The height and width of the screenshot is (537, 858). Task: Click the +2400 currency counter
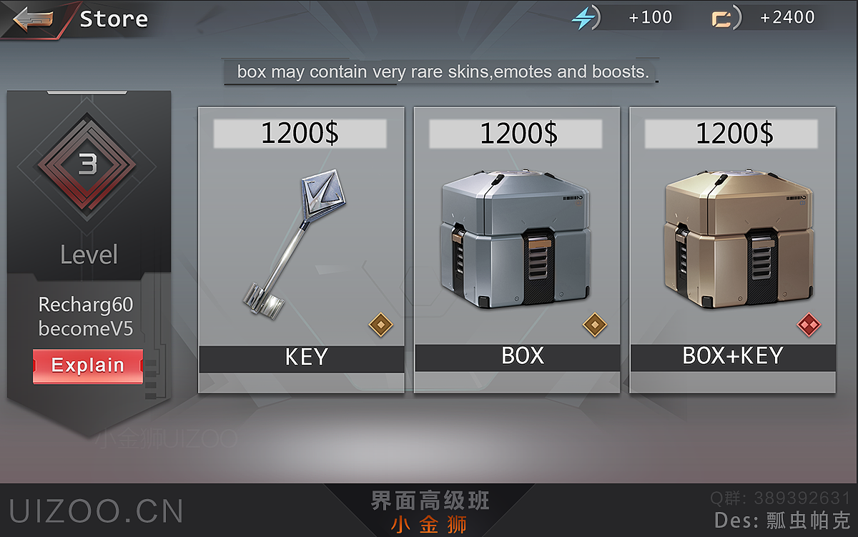(787, 18)
